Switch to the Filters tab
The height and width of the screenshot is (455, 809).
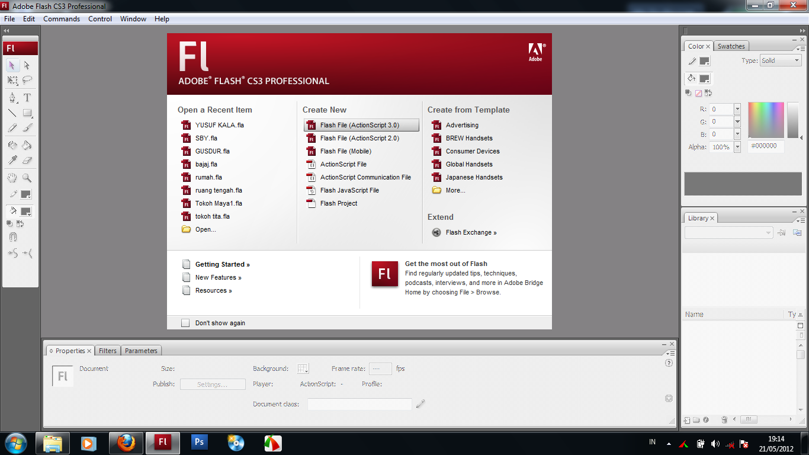pyautogui.click(x=108, y=351)
